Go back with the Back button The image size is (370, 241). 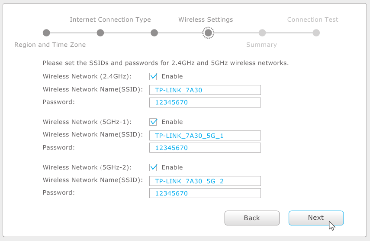tap(252, 218)
